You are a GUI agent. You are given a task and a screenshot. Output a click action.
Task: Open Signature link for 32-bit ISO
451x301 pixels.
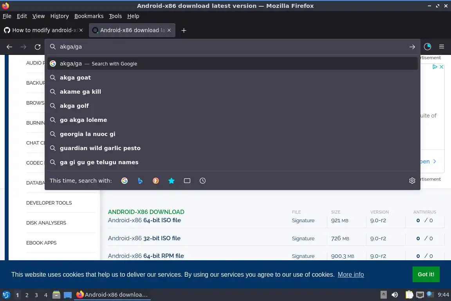pyautogui.click(x=303, y=239)
